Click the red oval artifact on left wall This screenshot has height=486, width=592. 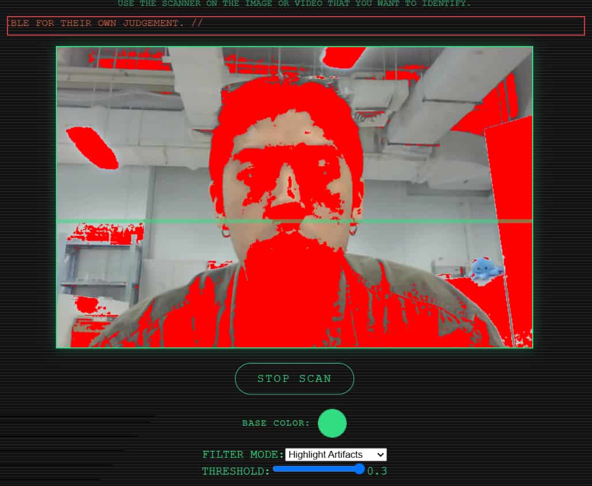[91, 147]
